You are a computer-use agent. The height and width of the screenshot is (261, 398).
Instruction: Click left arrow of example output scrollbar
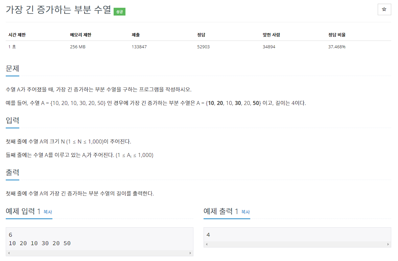coord(207,244)
